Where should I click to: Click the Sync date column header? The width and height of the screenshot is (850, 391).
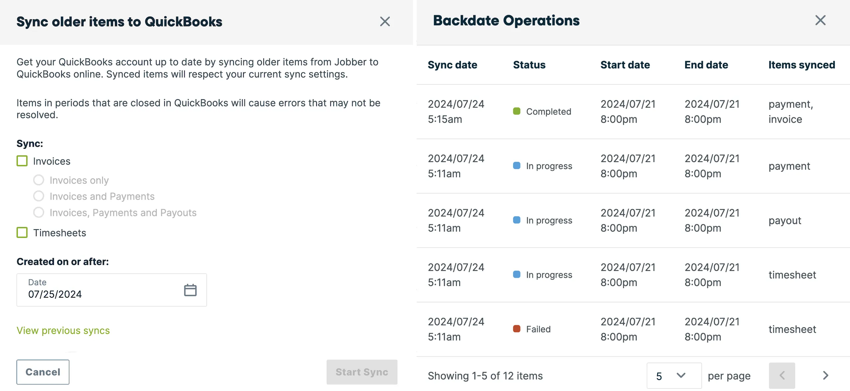[452, 65]
